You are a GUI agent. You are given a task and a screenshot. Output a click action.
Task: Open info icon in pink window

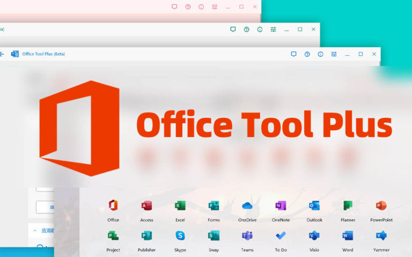[x=201, y=7]
